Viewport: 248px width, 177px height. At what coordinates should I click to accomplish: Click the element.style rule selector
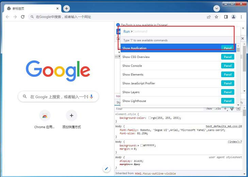point(126,114)
